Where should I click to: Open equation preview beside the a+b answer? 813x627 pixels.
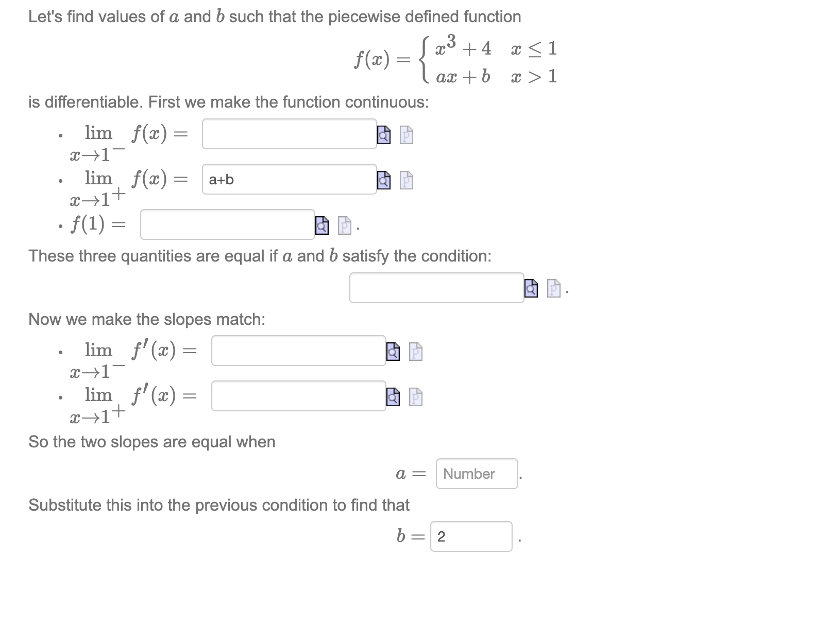(x=384, y=181)
